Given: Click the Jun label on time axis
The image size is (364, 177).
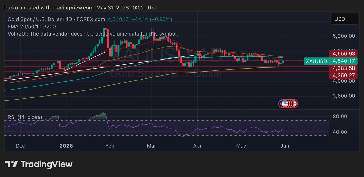Looking at the screenshot, I should [x=285, y=146].
